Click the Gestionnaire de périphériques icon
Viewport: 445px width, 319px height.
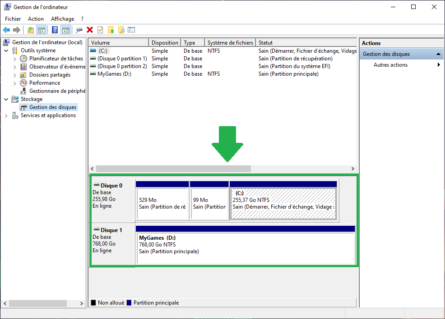pos(23,91)
